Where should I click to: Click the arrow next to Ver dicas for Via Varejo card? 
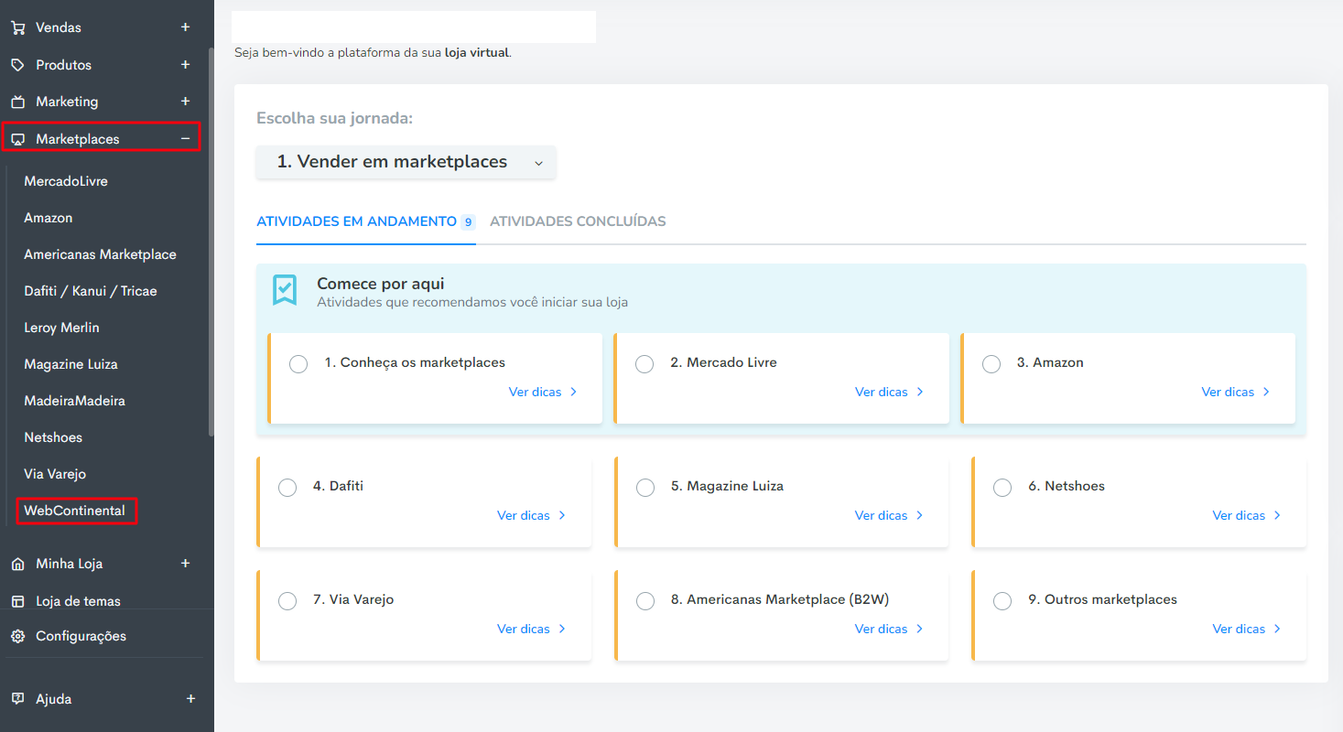pos(562,629)
